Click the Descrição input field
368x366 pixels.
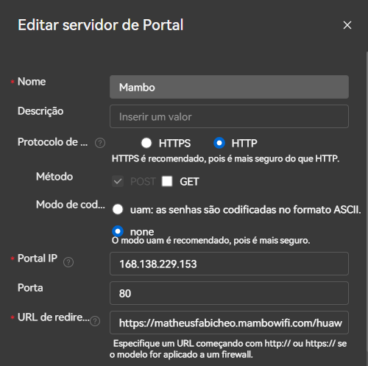229,116
